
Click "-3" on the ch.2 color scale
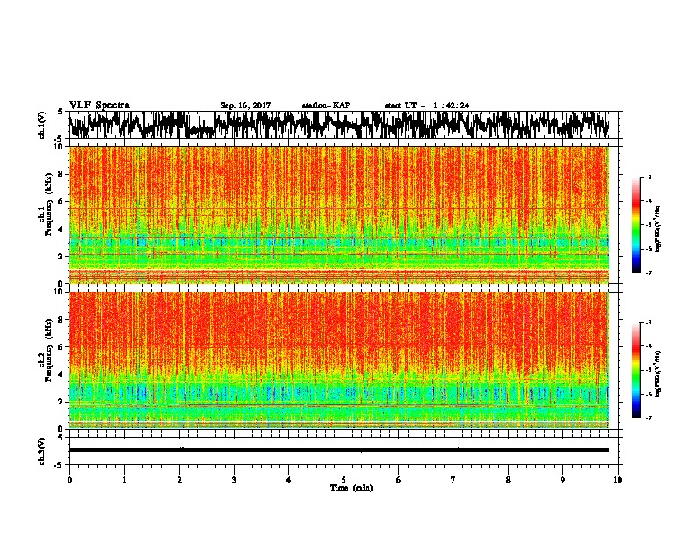(648, 323)
